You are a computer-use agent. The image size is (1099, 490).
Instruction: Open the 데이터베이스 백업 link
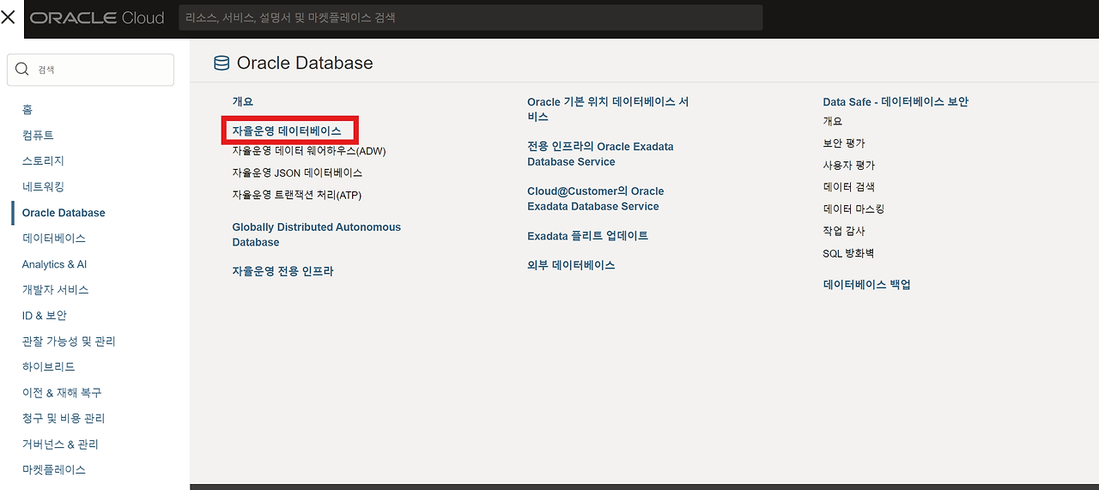867,284
